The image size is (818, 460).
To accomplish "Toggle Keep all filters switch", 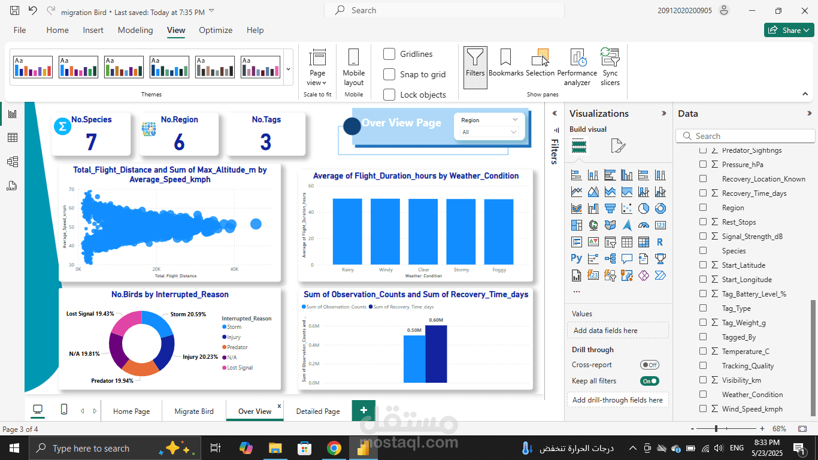I will [x=649, y=381].
